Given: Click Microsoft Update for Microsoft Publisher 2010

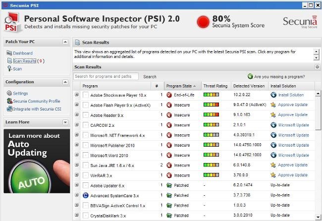Looking at the screenshot, I should (294, 145).
